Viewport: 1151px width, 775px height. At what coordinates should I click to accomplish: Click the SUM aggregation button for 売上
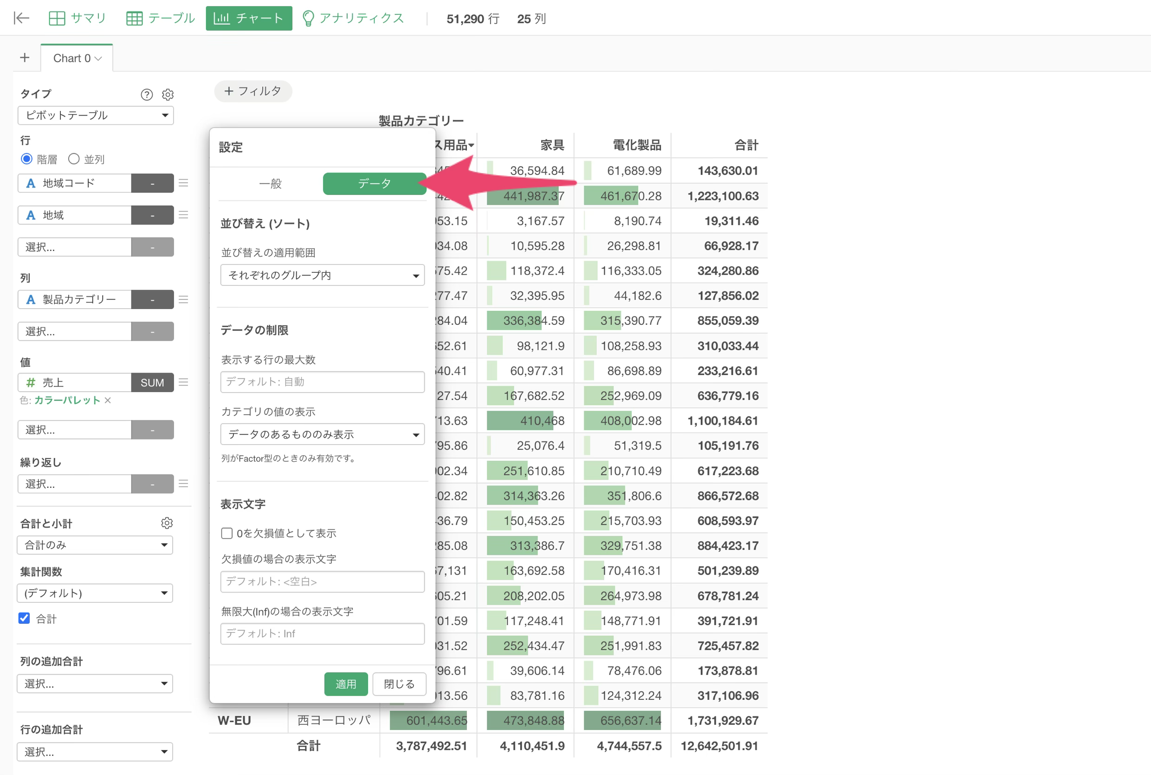pyautogui.click(x=152, y=382)
